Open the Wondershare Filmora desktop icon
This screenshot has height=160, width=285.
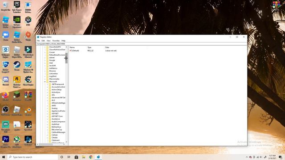(28, 52)
